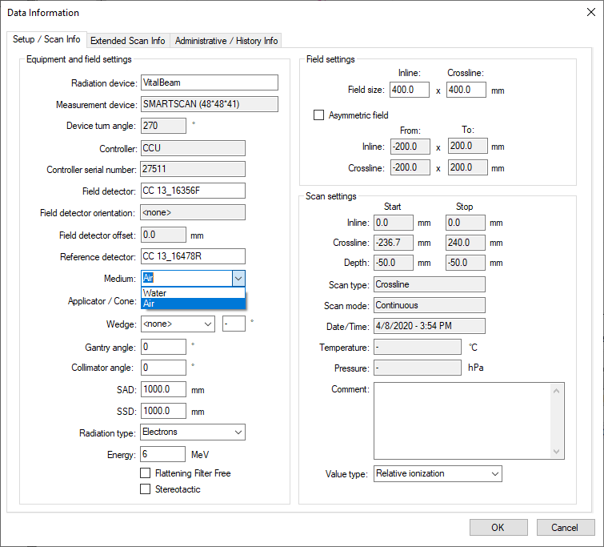Screen dimensions: 604x547
Task: Click the scan Crossline Stop field
Action: pyautogui.click(x=466, y=243)
